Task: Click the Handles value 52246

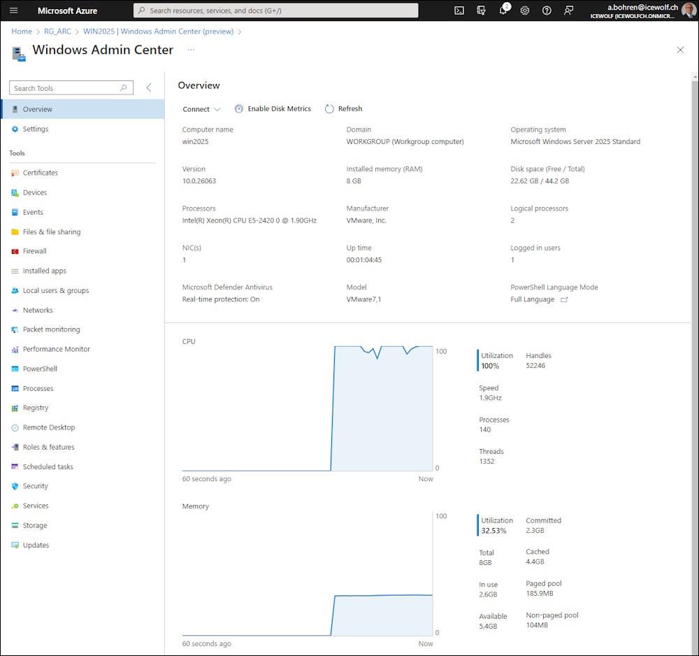Action: click(535, 366)
